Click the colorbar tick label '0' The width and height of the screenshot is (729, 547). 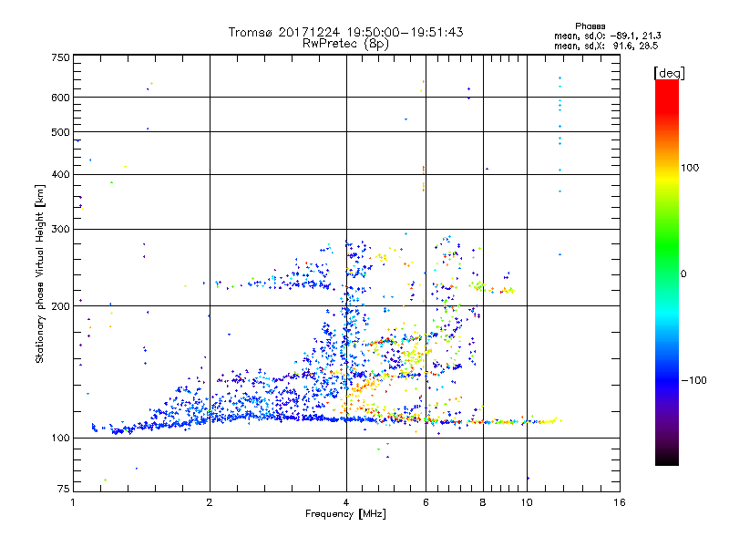683,274
